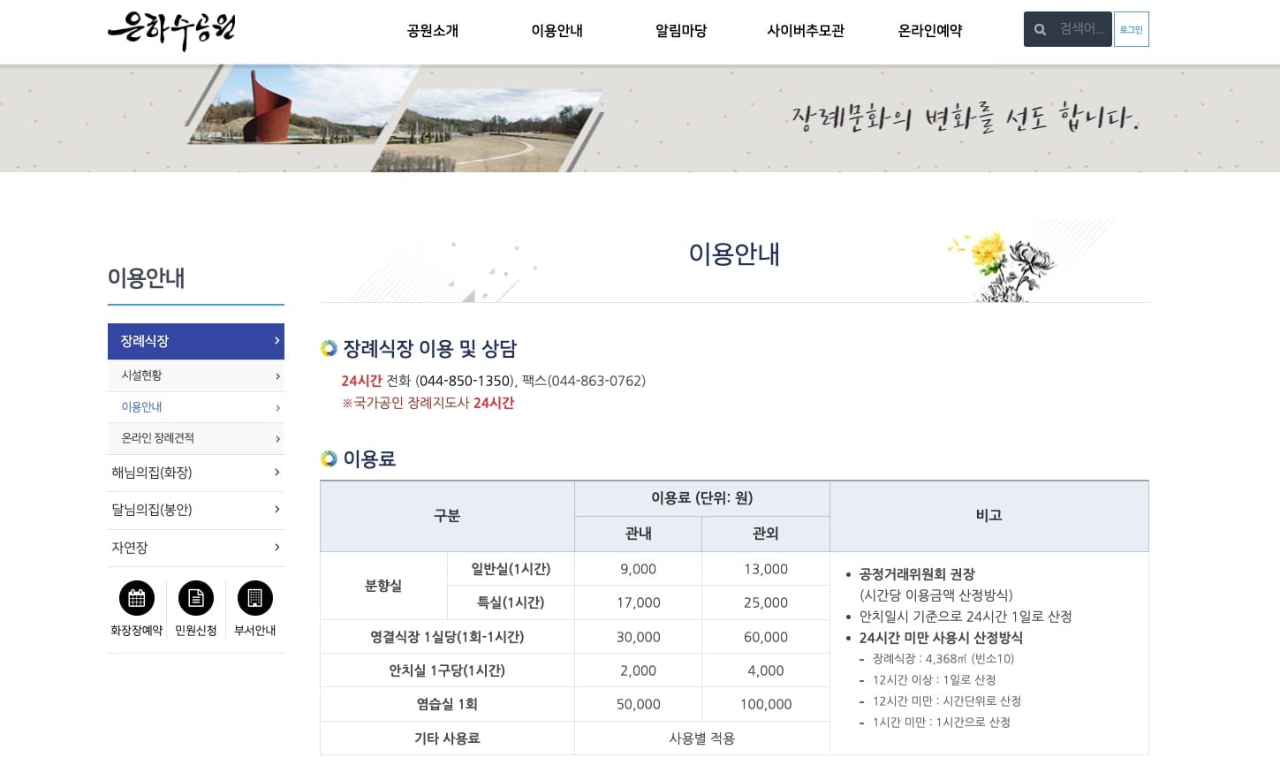The width and height of the screenshot is (1280, 765).
Task: Type in the 검색어 search field
Action: 1081,29
